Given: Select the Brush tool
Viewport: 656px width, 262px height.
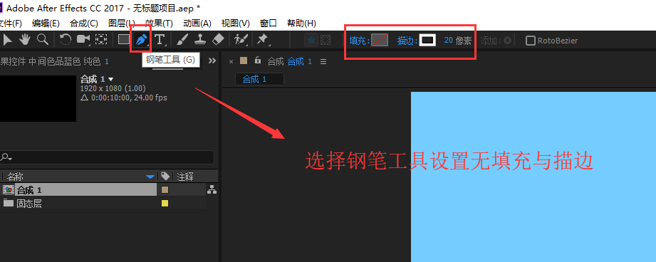Looking at the screenshot, I should tap(182, 40).
